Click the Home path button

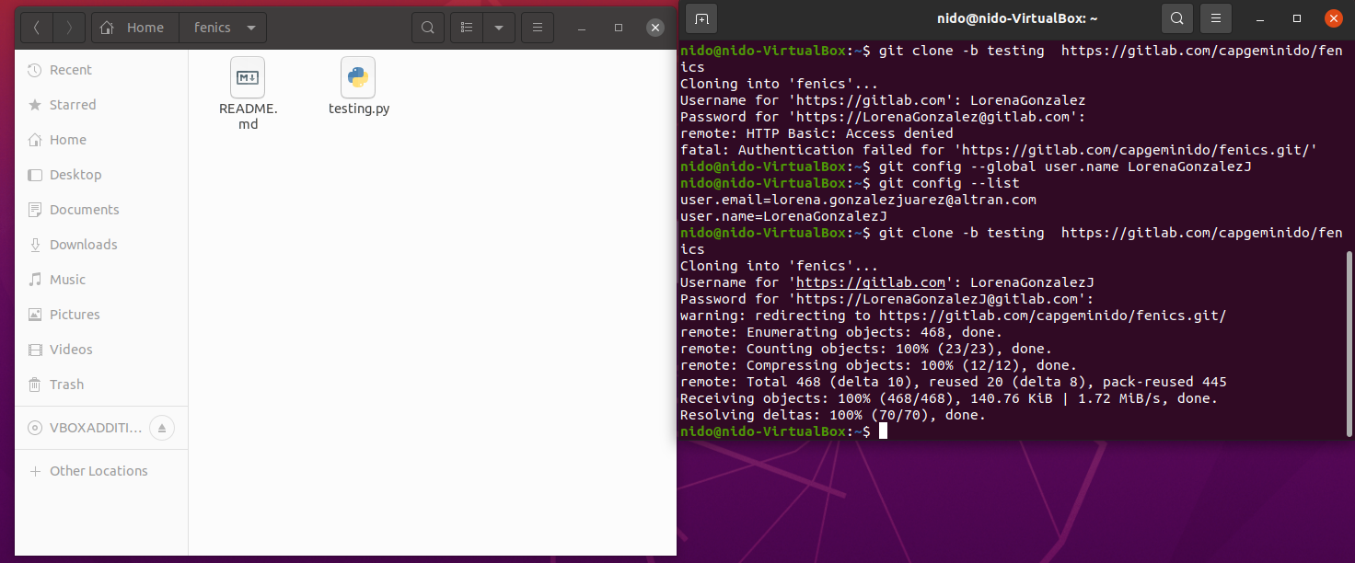pyautogui.click(x=135, y=28)
